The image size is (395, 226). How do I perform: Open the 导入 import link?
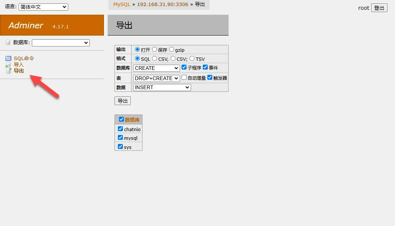point(19,65)
